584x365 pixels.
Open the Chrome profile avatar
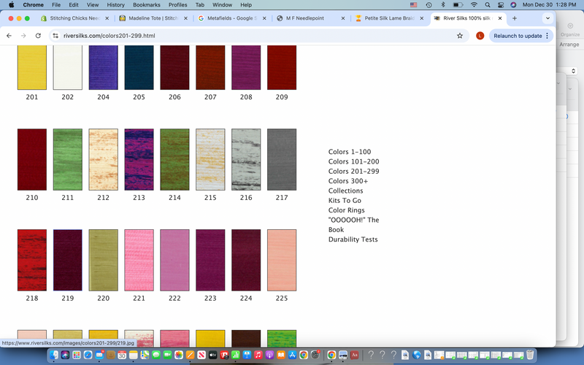(480, 35)
